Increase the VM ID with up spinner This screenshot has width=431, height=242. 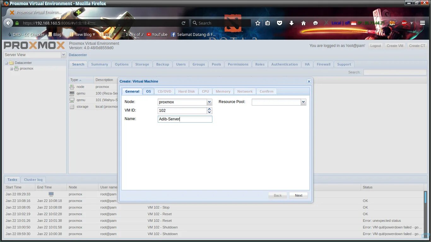point(209,109)
